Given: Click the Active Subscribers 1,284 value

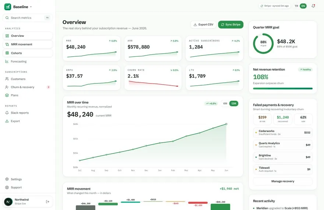Looking at the screenshot, I should (196, 47).
